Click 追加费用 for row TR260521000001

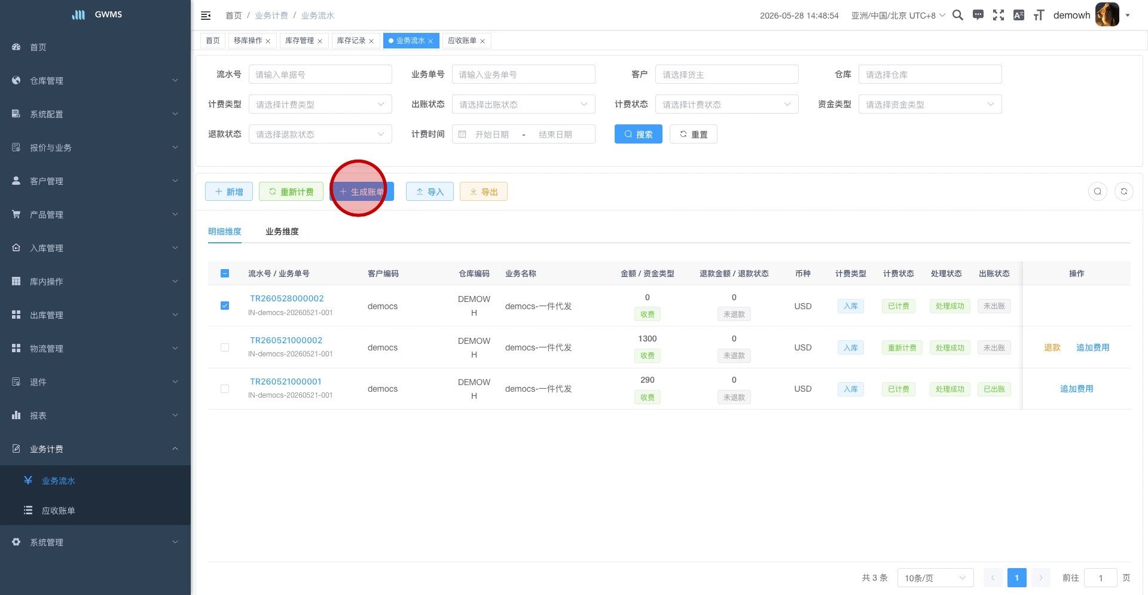point(1077,389)
